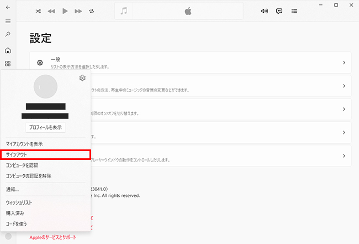Viewport: 359px width, 244px height.
Task: Expand the fourth settings row chevron
Action: (344, 133)
